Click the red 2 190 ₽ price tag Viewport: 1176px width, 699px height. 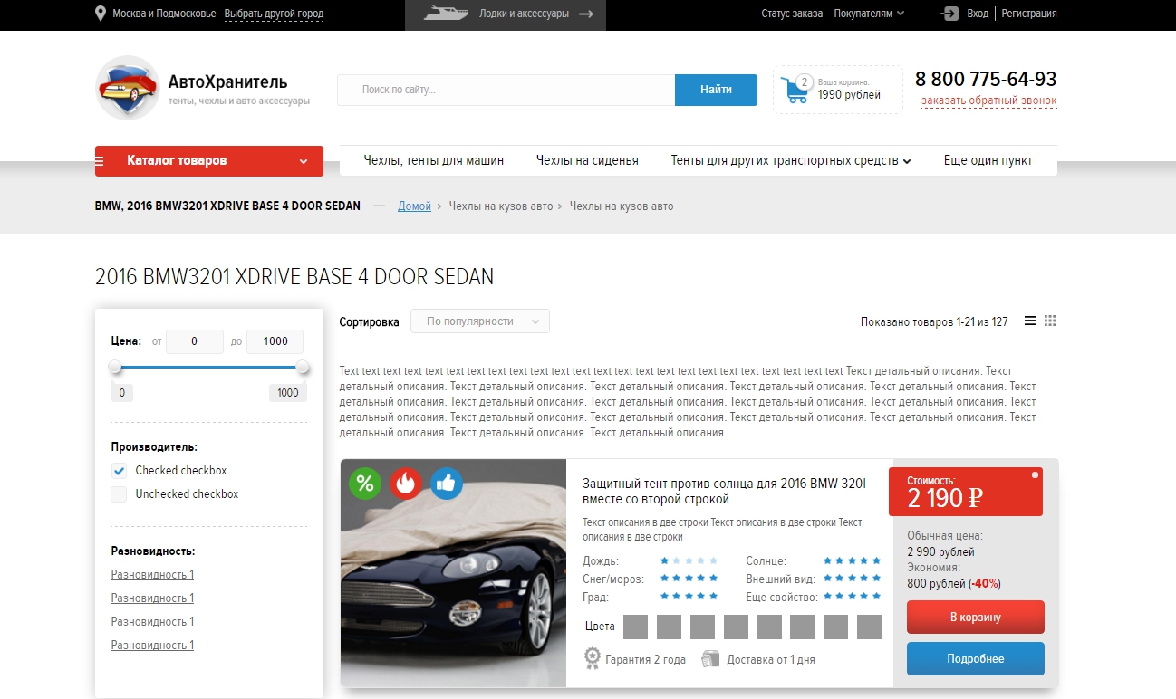966,492
